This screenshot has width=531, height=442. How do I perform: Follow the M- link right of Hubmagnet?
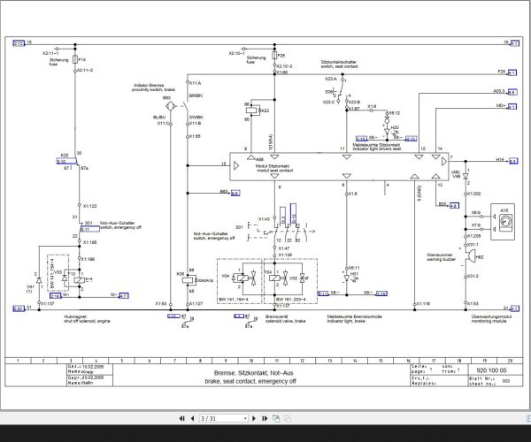pos(124,296)
